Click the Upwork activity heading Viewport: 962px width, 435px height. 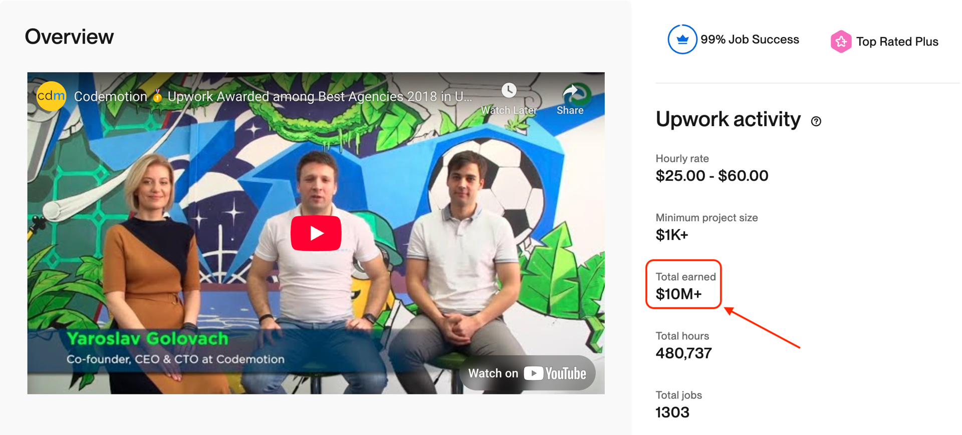pos(728,119)
